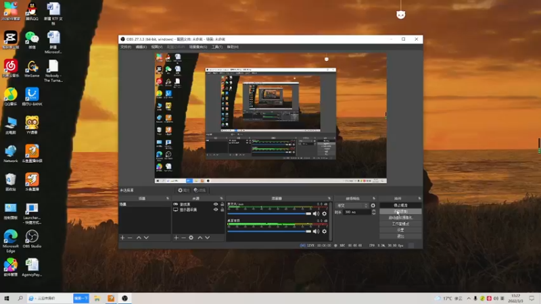Open source Properties button above docks
The width and height of the screenshot is (541, 304).
click(184, 191)
